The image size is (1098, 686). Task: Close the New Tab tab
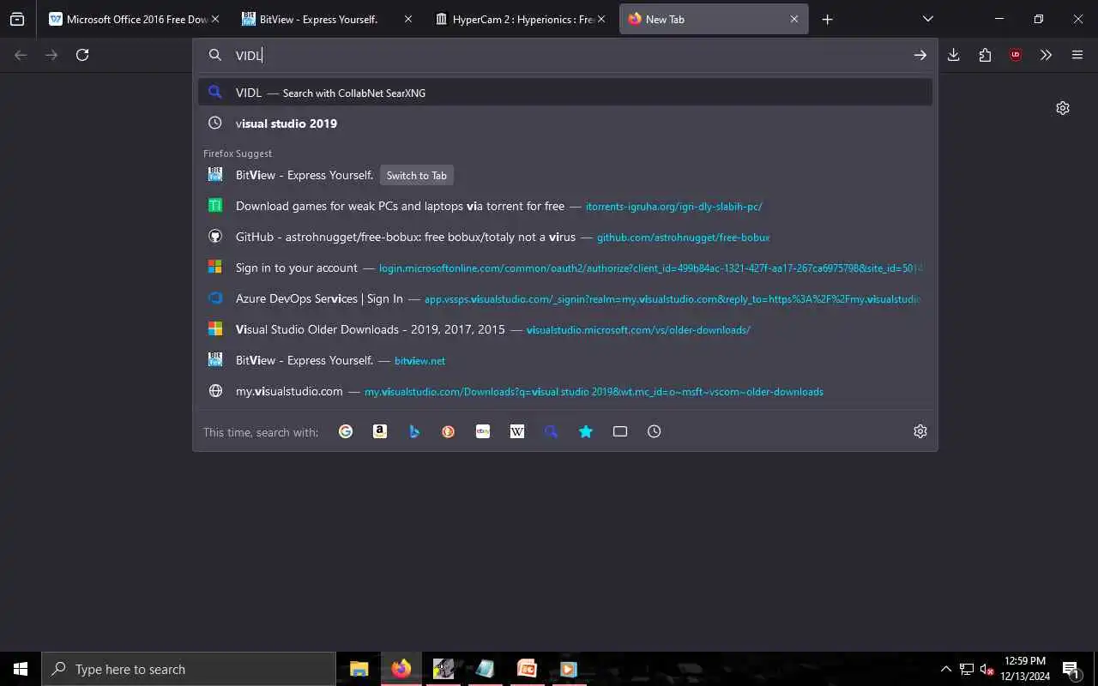(x=794, y=19)
